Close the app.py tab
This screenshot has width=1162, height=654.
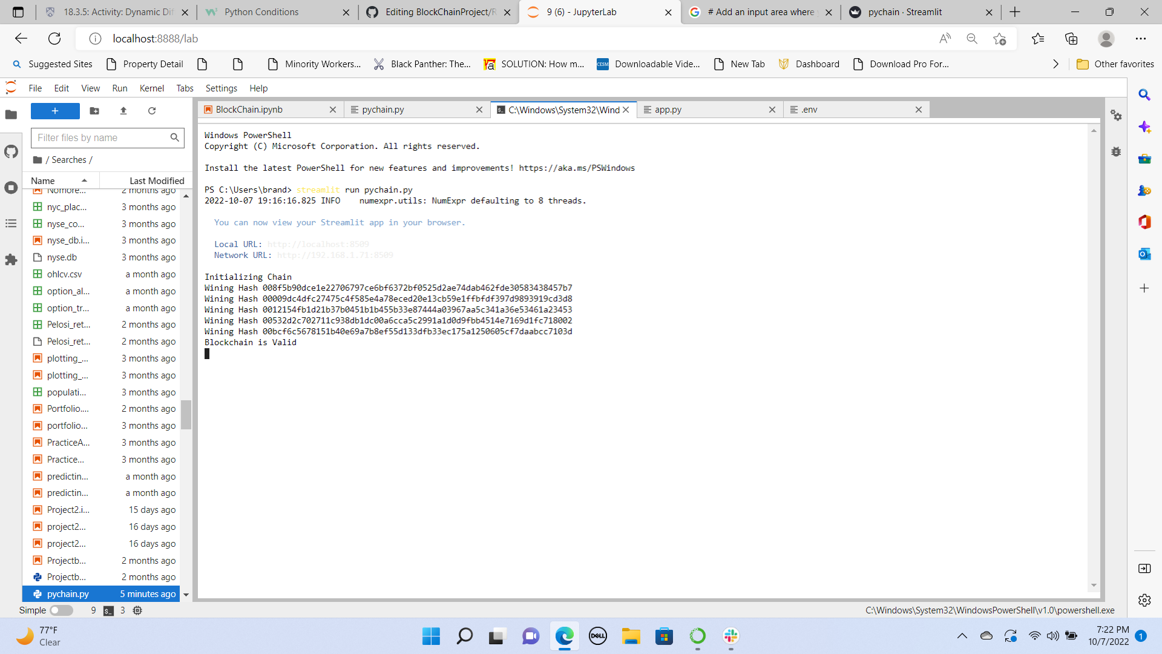click(x=772, y=110)
